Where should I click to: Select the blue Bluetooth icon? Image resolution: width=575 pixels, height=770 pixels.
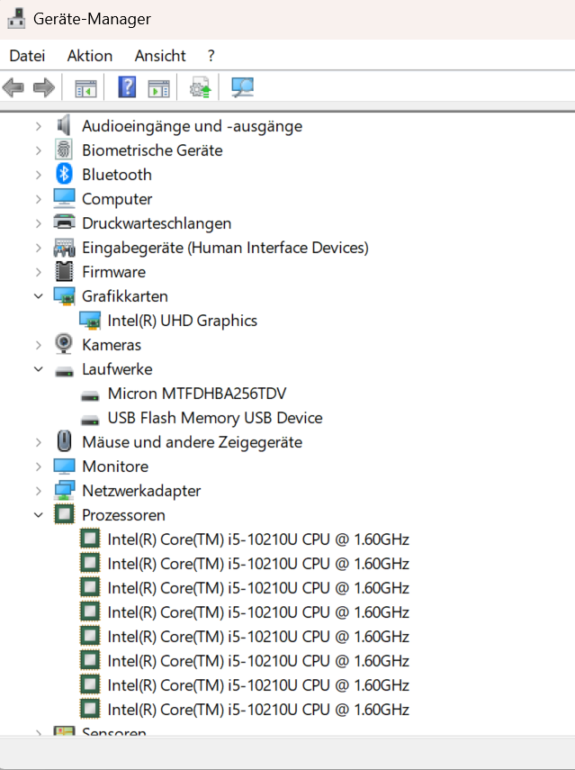(x=64, y=175)
